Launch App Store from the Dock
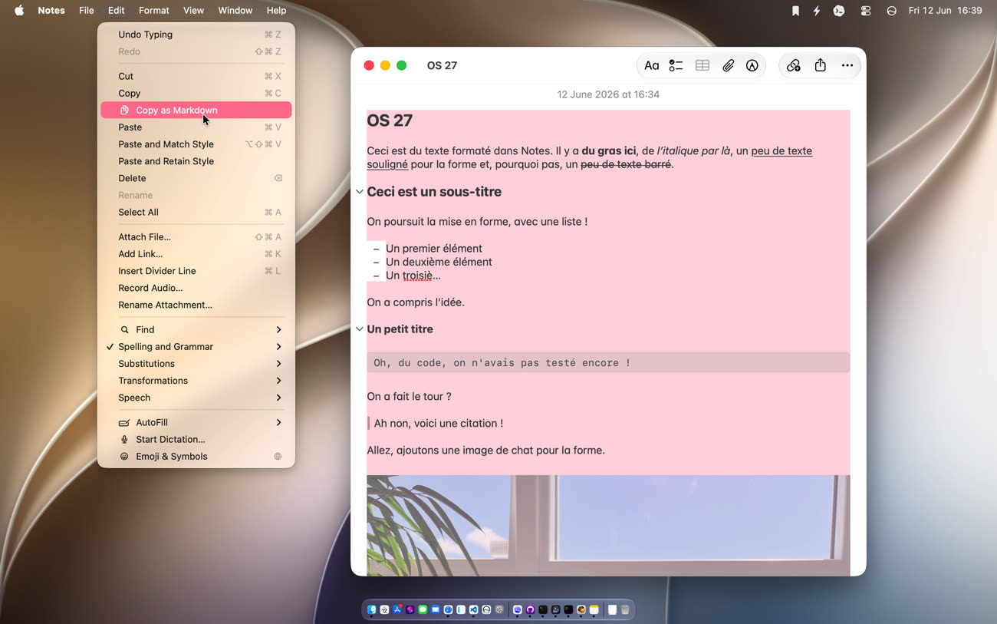Viewport: 997px width, 624px height. click(397, 609)
